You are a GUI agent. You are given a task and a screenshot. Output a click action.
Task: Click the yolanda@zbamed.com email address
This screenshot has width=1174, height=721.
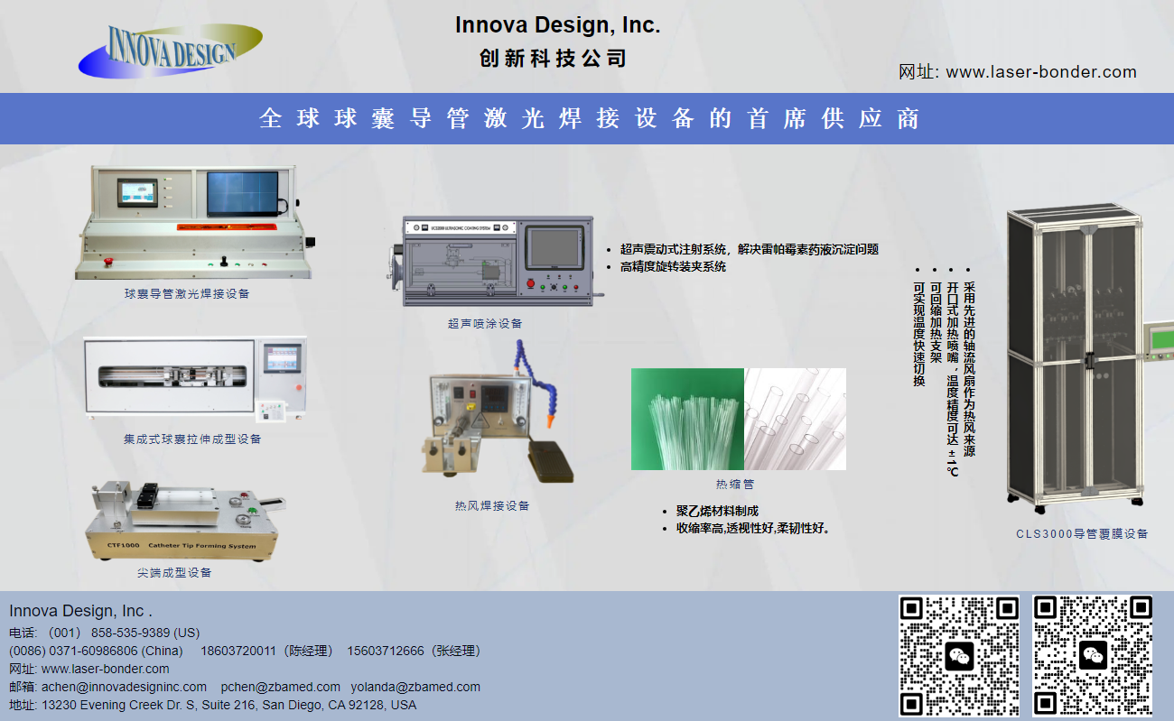(x=416, y=687)
